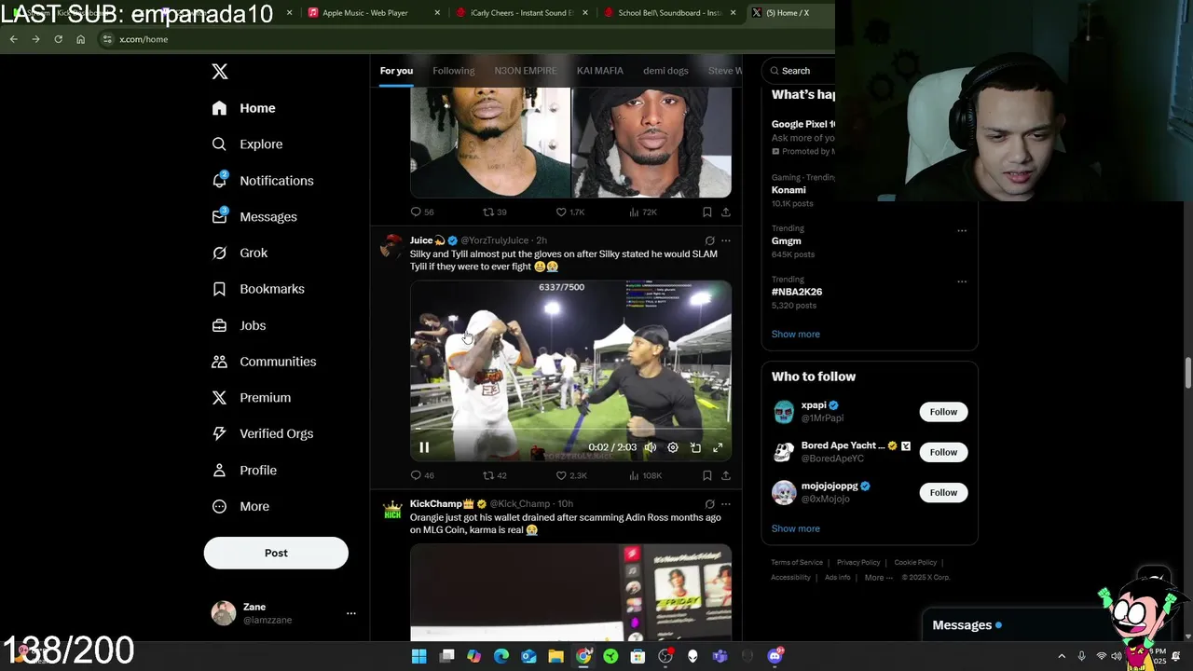
Task: Click the X search field
Action: point(798,71)
